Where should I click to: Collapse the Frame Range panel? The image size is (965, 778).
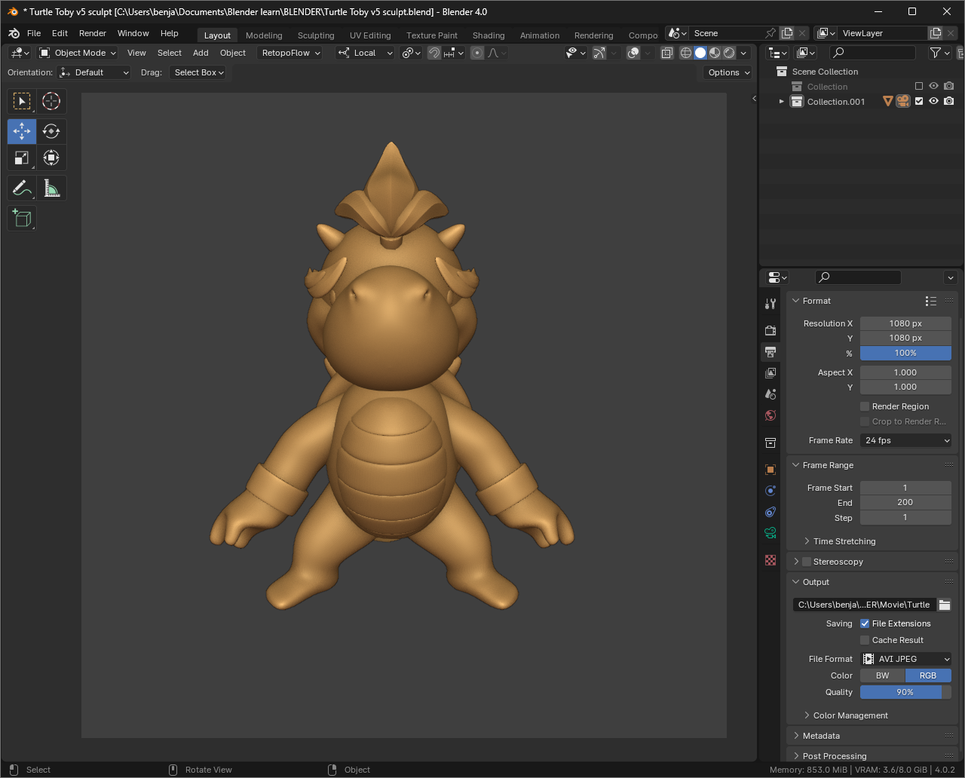tap(873, 465)
